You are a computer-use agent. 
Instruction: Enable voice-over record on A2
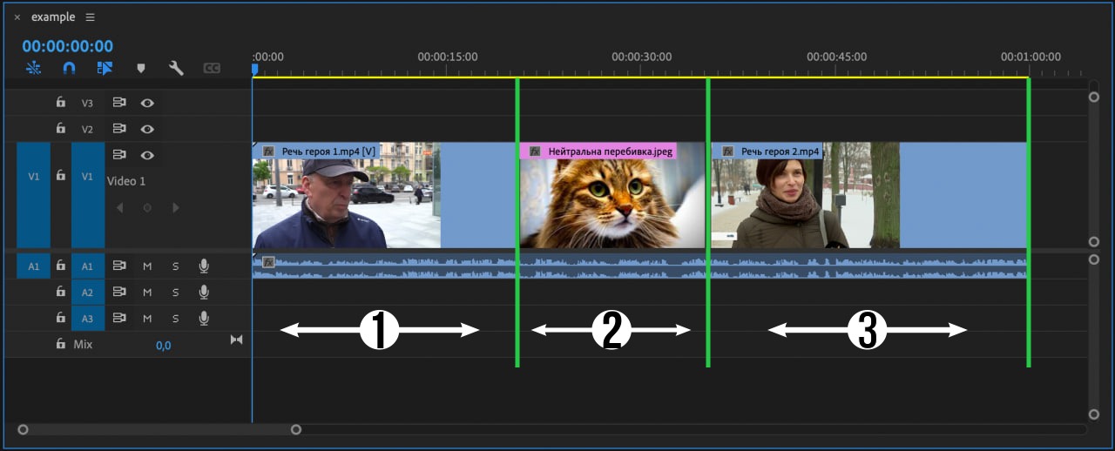pos(204,292)
